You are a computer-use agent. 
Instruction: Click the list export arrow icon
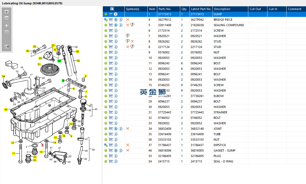click(x=7, y=47)
